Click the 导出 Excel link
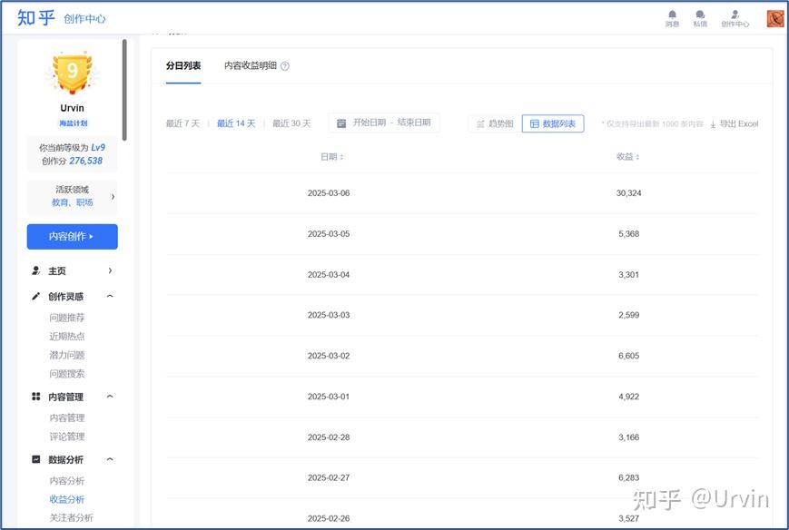Image resolution: width=789 pixels, height=530 pixels. pyautogui.click(x=739, y=123)
